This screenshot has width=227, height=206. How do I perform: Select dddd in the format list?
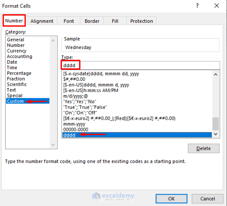tap(137, 135)
